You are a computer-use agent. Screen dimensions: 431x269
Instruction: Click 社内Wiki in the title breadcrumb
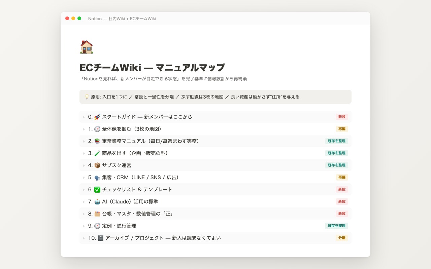[x=117, y=18]
